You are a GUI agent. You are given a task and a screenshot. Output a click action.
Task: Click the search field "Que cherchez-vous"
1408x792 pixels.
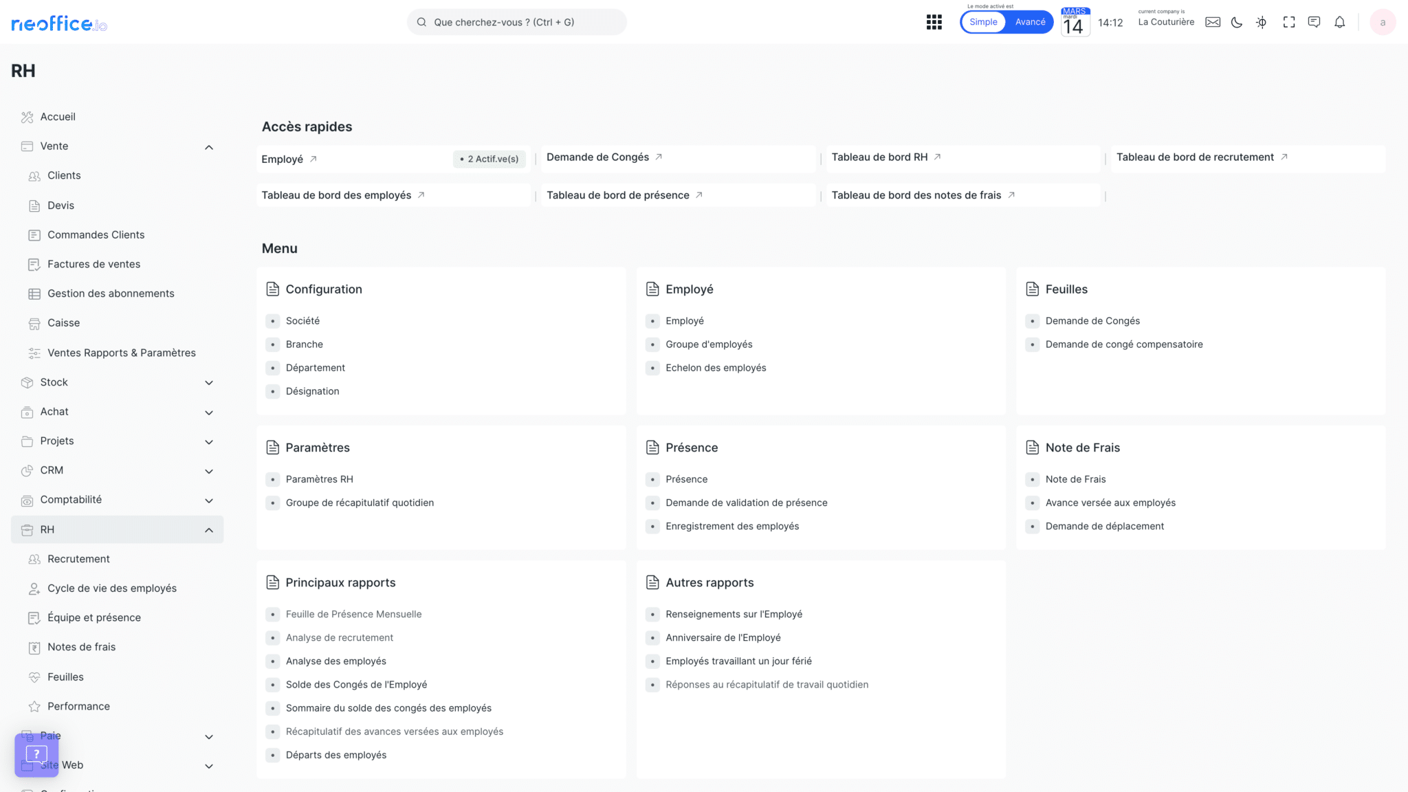pos(516,22)
